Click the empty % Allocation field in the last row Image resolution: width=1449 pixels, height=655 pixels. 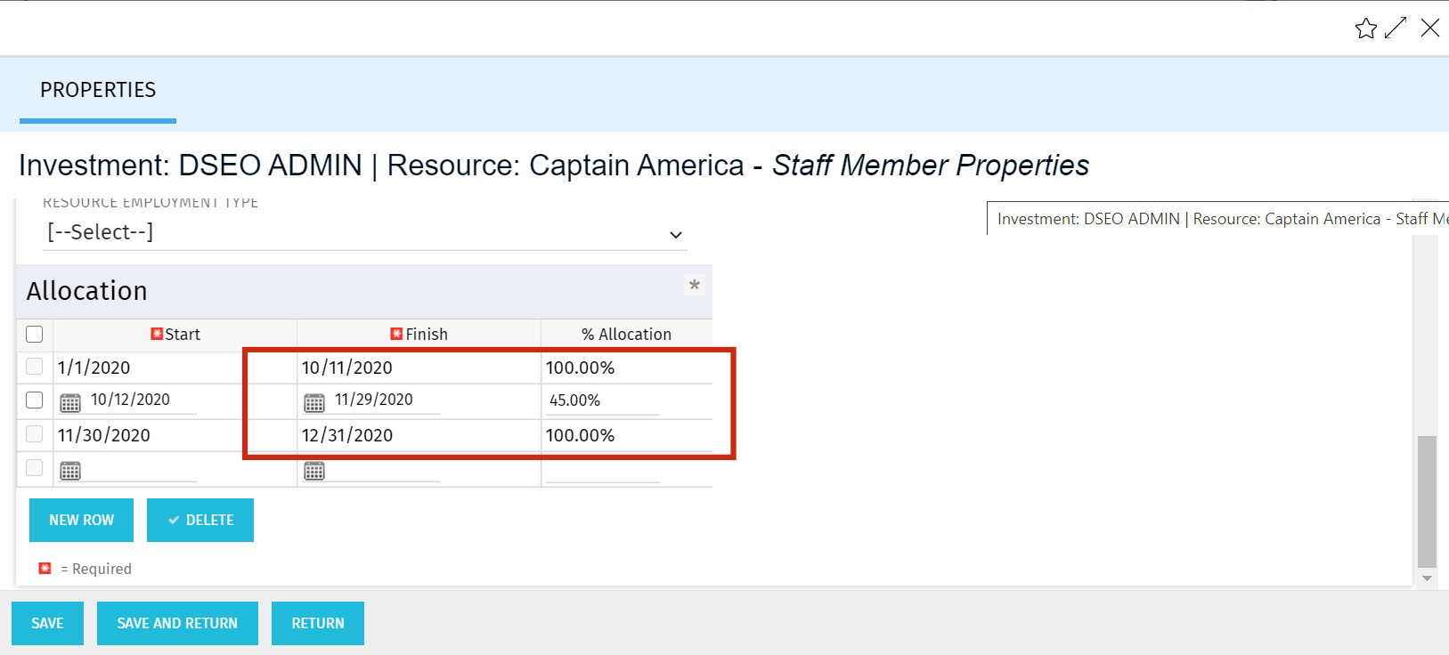tap(603, 470)
